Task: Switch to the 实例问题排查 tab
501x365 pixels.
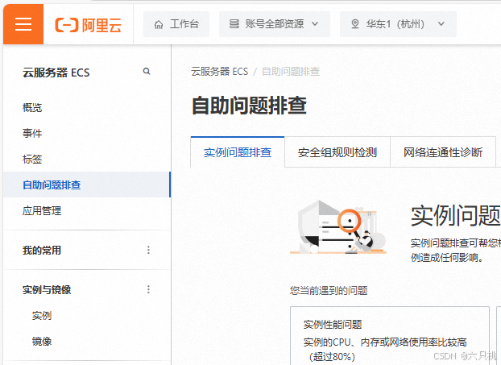Action: coord(238,152)
